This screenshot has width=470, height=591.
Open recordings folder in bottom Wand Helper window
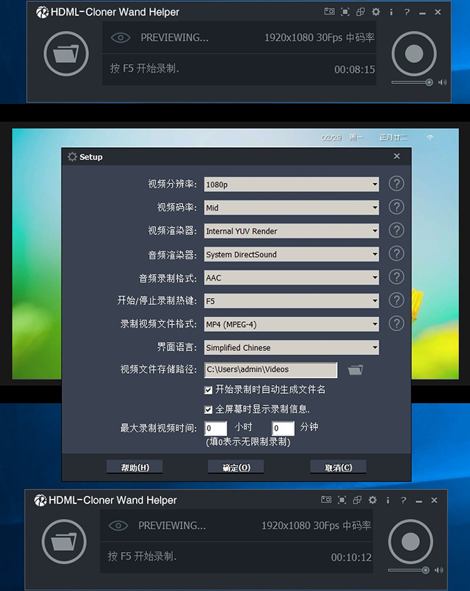click(x=64, y=542)
